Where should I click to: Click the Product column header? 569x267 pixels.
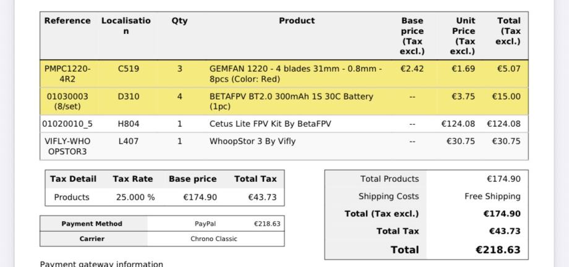point(297,21)
